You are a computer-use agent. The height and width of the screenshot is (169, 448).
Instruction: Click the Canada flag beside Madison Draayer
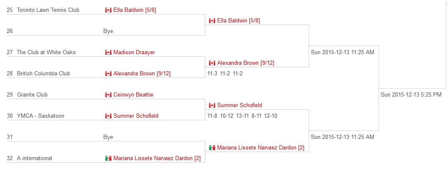coord(108,53)
